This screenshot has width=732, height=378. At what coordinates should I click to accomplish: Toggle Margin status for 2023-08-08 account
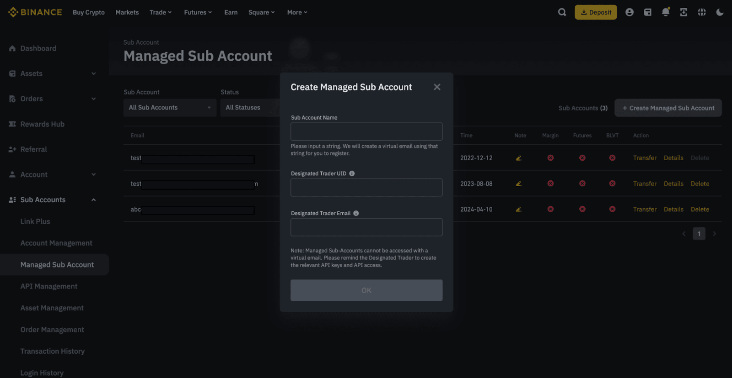point(550,184)
